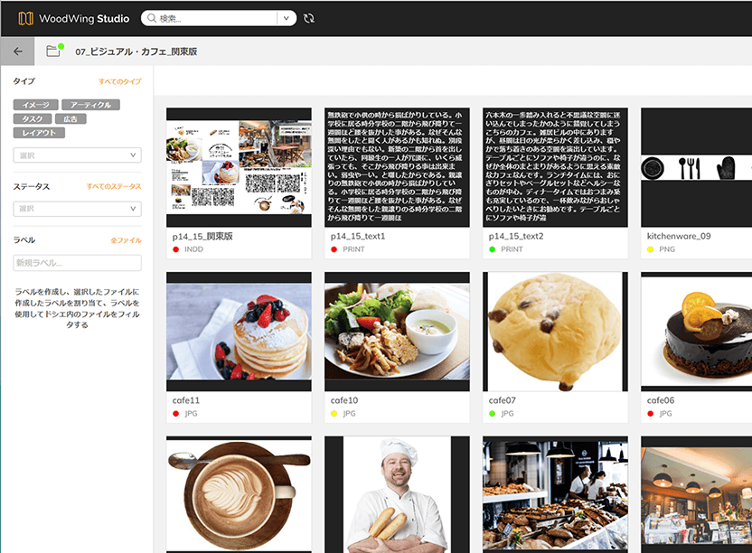Click the タイプ section heading
The height and width of the screenshot is (553, 752).
coord(24,81)
